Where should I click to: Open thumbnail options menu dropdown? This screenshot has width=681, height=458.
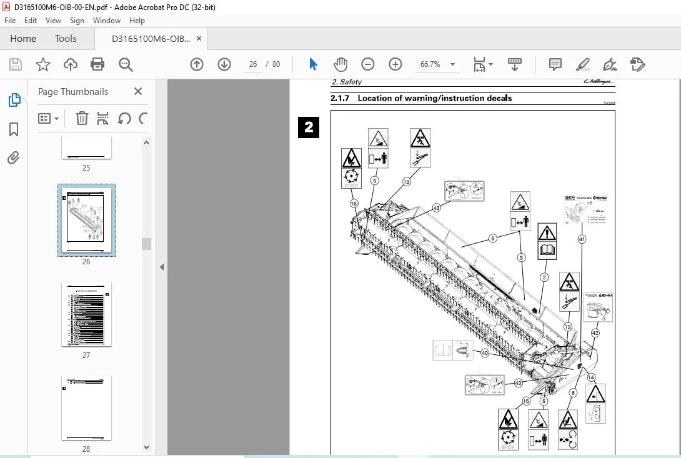[48, 118]
